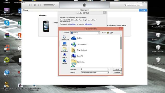
Task: Open the CCleaner desktop icon
Action: coord(7,49)
